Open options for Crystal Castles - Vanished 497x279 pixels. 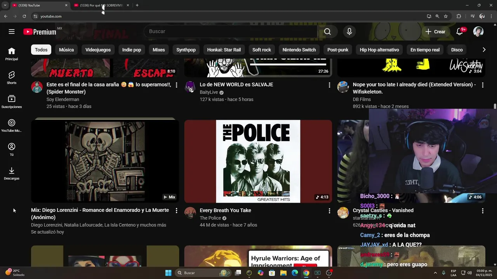point(483,211)
